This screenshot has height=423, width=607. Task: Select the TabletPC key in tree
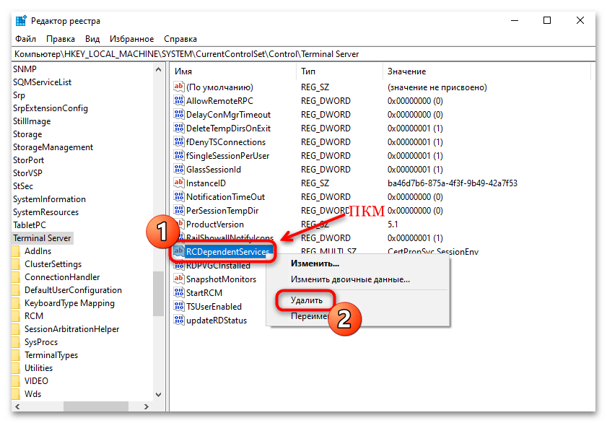pyautogui.click(x=30, y=224)
